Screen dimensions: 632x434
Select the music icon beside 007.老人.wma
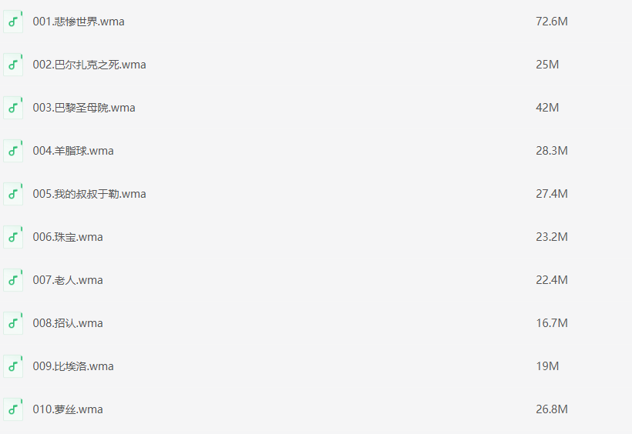(13, 280)
